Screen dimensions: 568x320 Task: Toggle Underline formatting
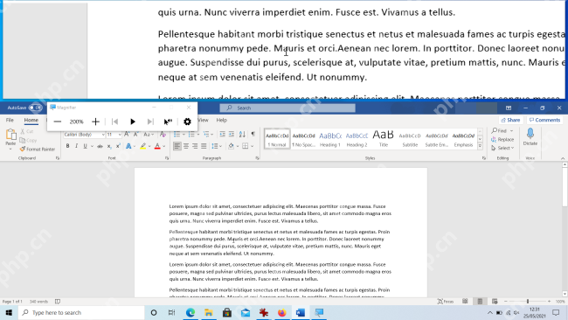[85, 146]
